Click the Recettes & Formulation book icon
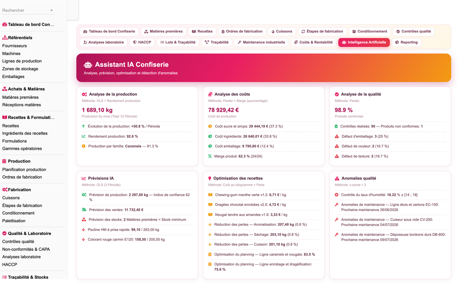The image size is (461, 285). coord(4,117)
